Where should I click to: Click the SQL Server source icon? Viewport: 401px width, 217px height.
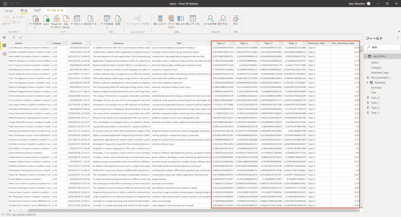(66, 18)
